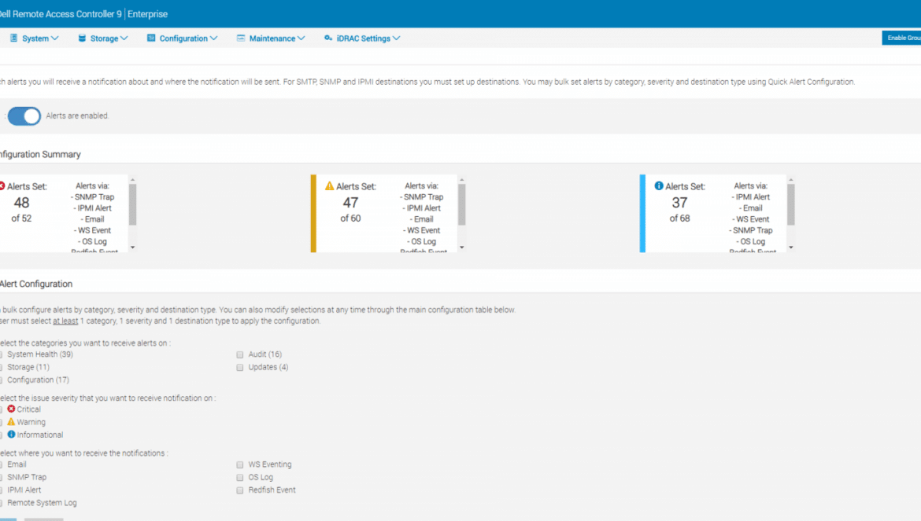Check the Audit (16) category checkbox
This screenshot has height=521, width=921.
[239, 354]
